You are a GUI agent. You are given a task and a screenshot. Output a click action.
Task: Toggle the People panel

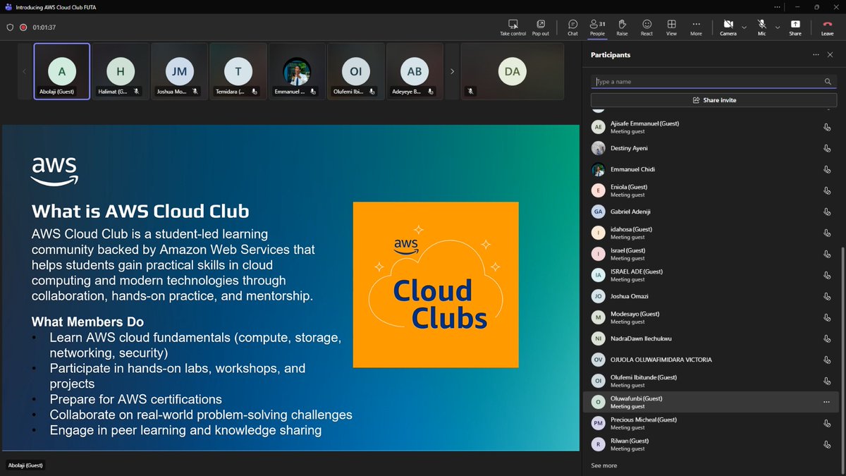[x=597, y=28]
